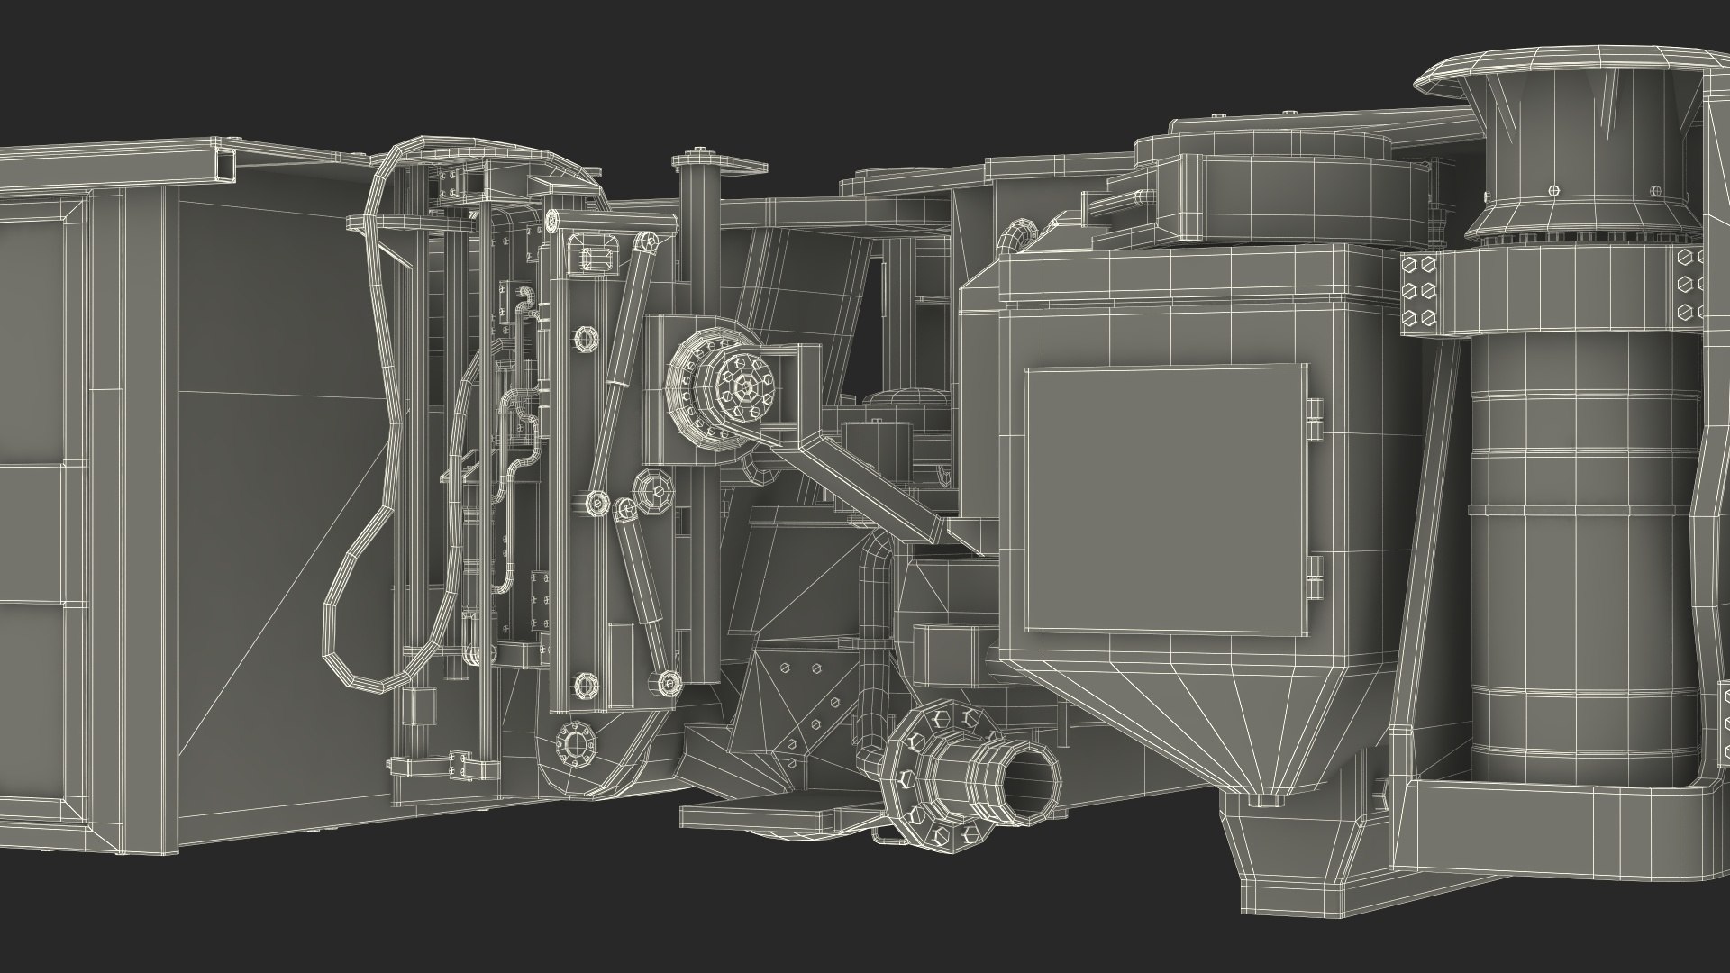Click the upper hinge on door panel

(x=1314, y=418)
